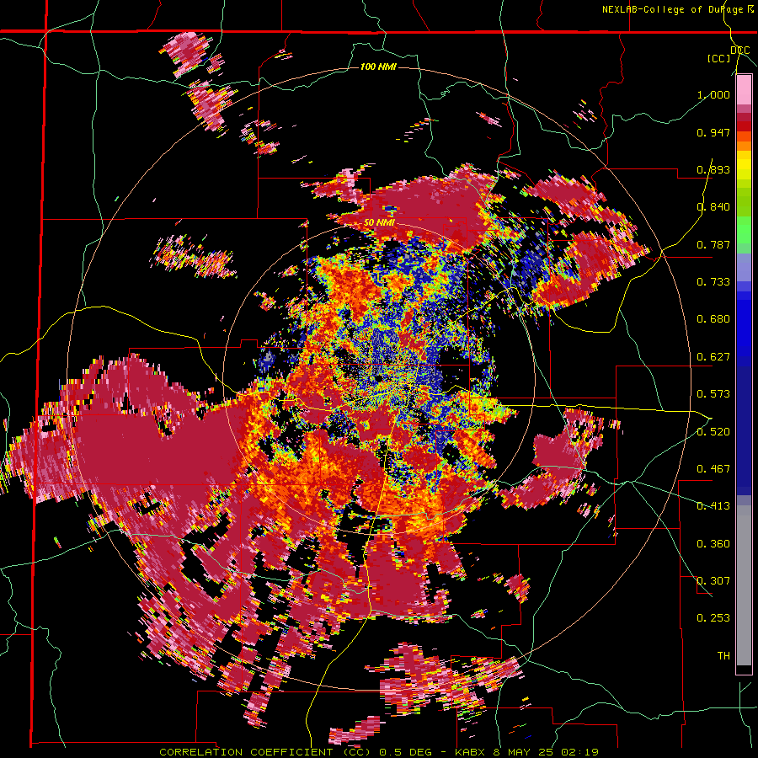Screen dimensions: 758x758
Task: Click the gray segment of CC color bar
Action: [x=744, y=585]
